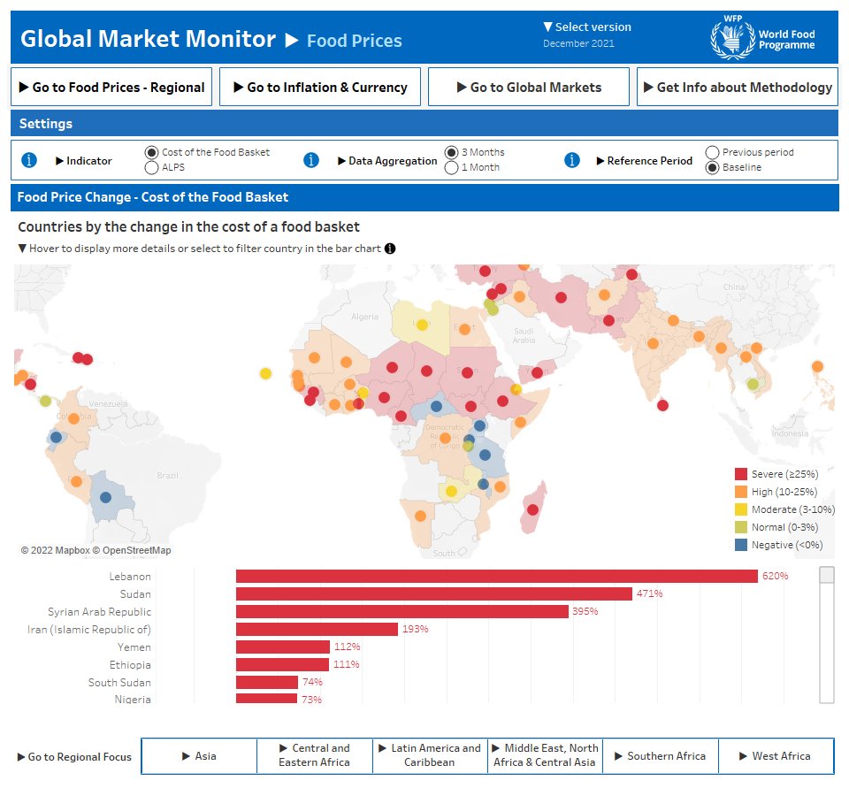849x796 pixels.
Task: Go to Food Prices - Regional page
Action: pyautogui.click(x=111, y=87)
